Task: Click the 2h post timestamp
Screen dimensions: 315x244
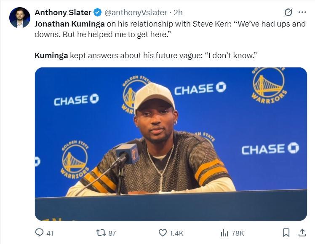Action: pyautogui.click(x=178, y=13)
